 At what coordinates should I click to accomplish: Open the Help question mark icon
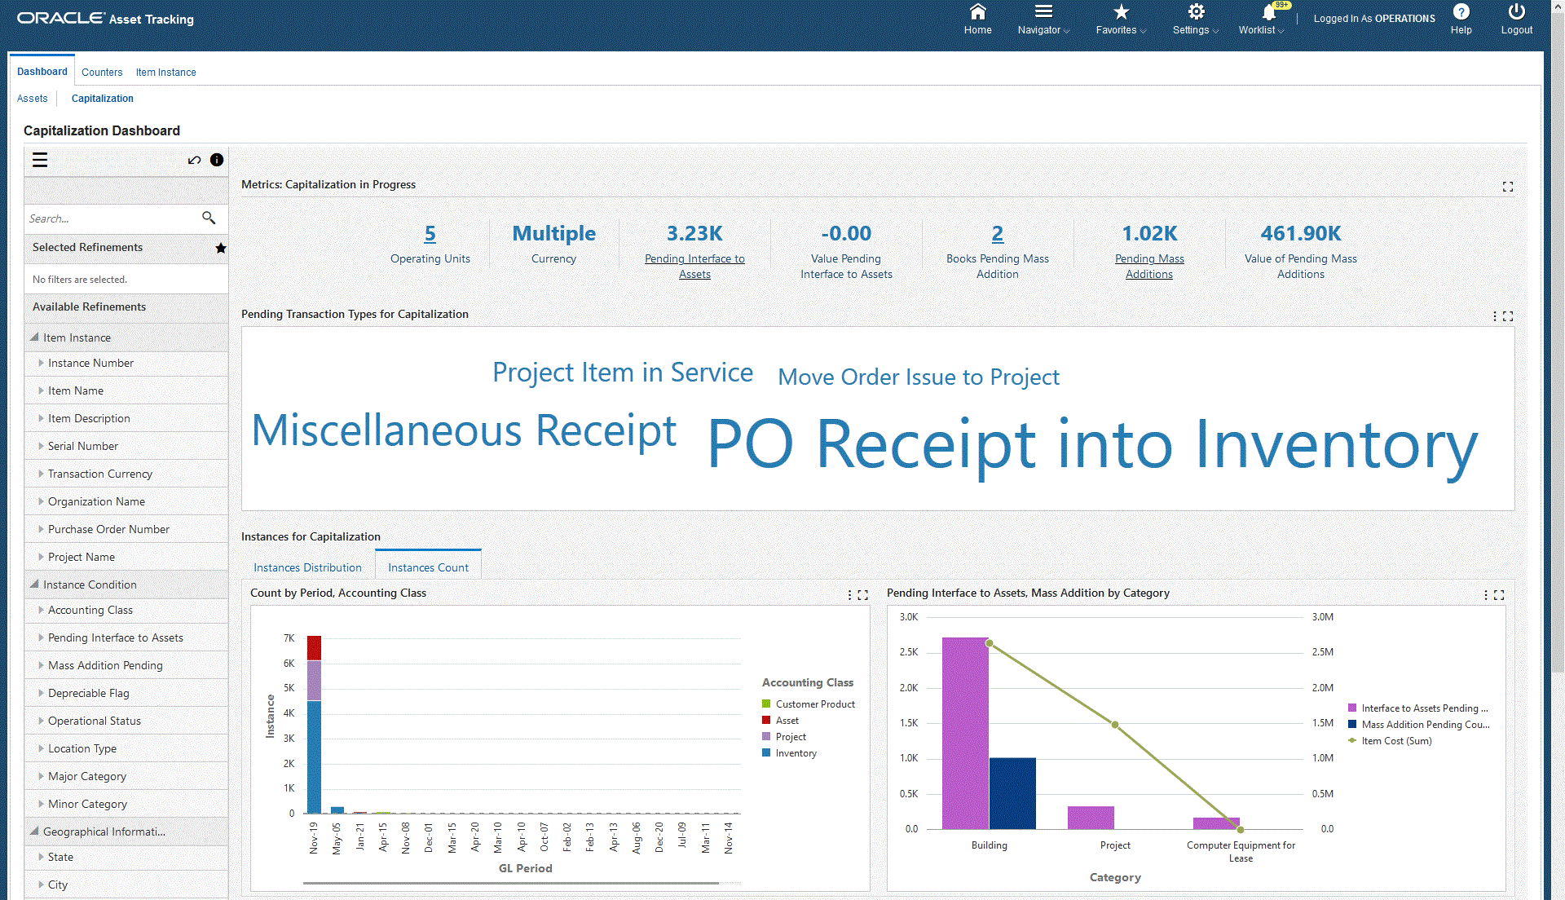(x=1461, y=12)
